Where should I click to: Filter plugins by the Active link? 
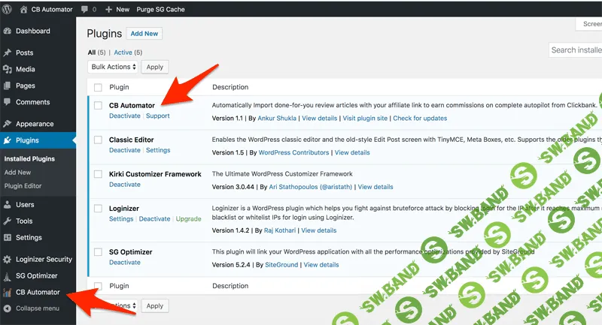(x=123, y=53)
